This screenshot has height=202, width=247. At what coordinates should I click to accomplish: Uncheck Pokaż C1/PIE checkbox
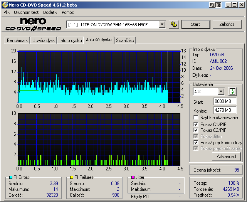[x=196, y=124]
